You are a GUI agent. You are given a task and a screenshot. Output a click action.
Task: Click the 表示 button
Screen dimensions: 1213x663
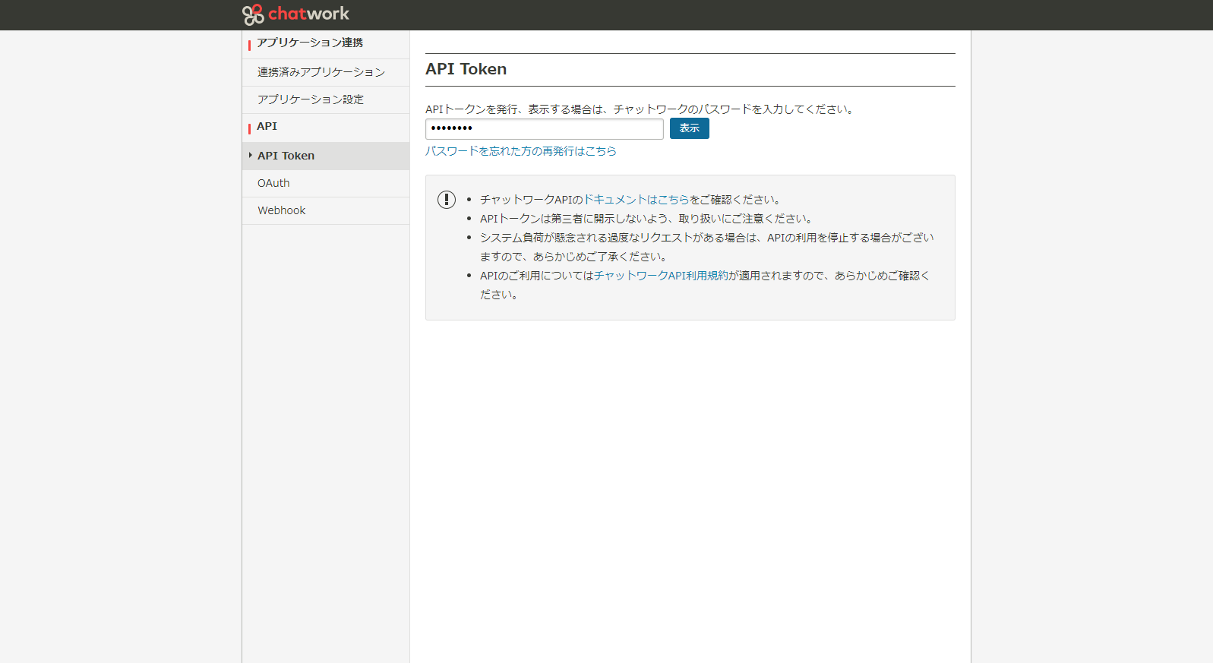click(690, 128)
